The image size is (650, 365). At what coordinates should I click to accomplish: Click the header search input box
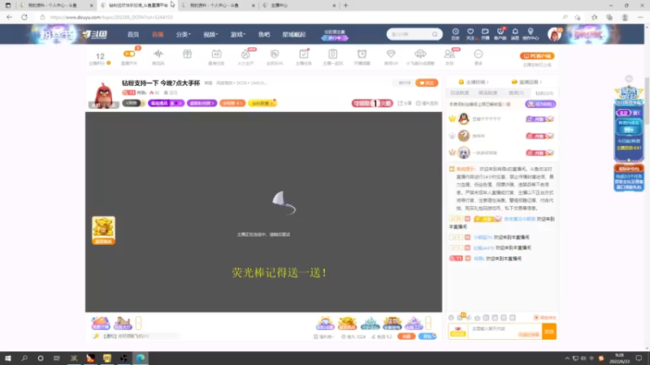tap(410, 34)
